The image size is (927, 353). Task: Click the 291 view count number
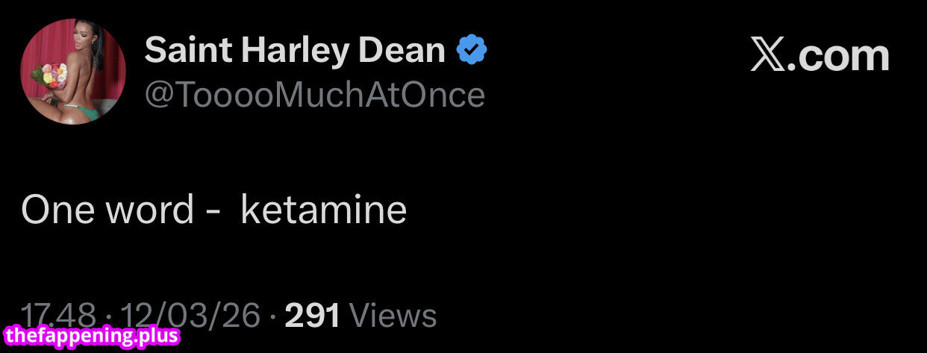pos(313,316)
